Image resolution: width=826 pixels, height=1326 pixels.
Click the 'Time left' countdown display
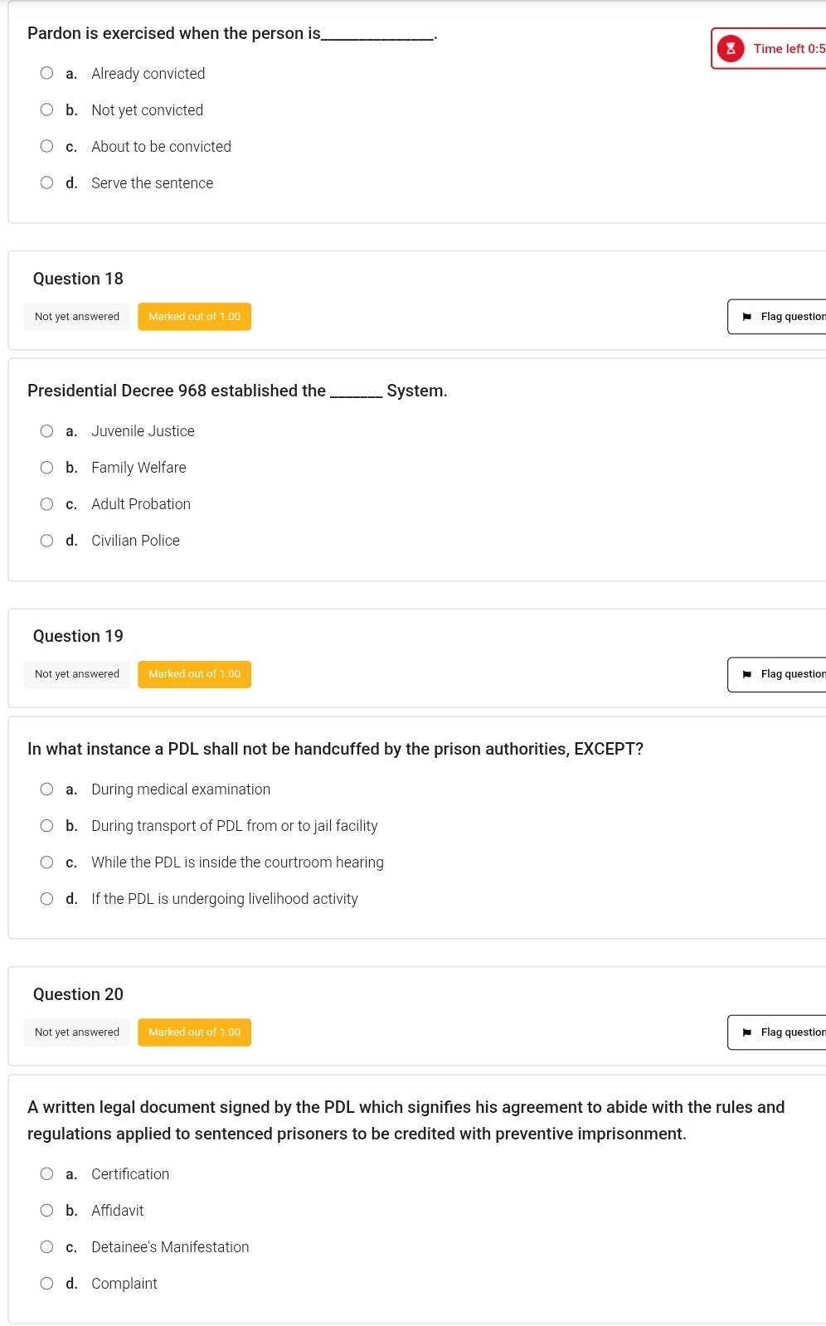point(788,49)
